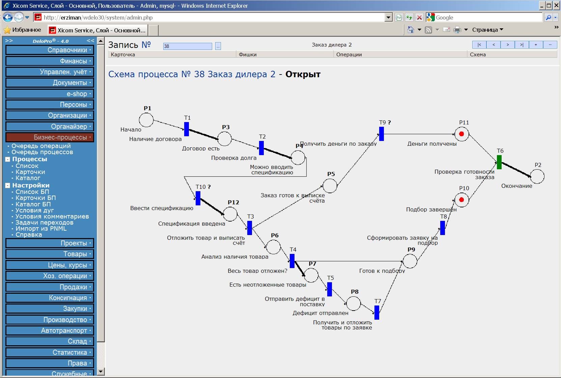Click the browser Forward arrow button
The height and width of the screenshot is (378, 561).
coord(19,17)
